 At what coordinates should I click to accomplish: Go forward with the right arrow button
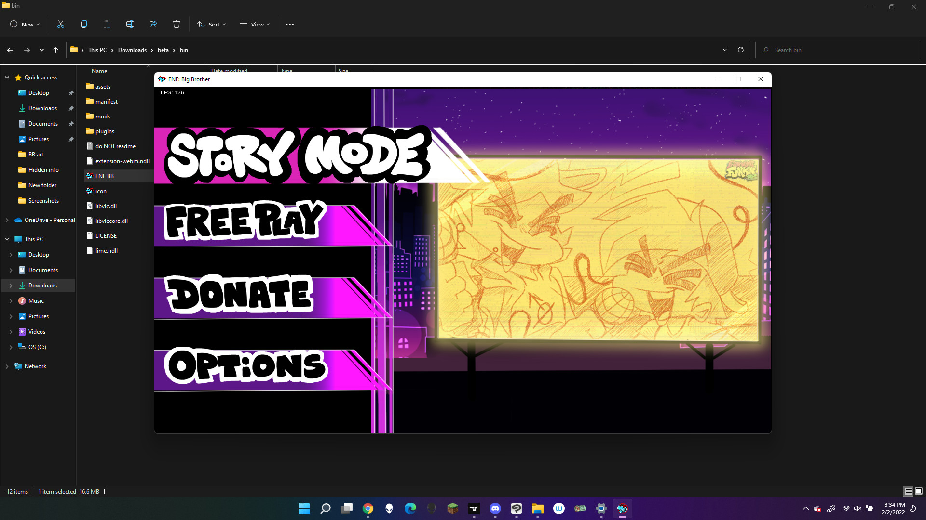27,50
